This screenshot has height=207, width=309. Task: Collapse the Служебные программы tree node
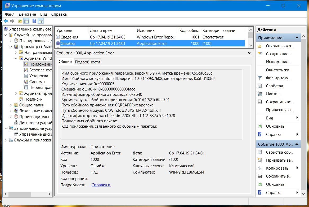pos(6,35)
